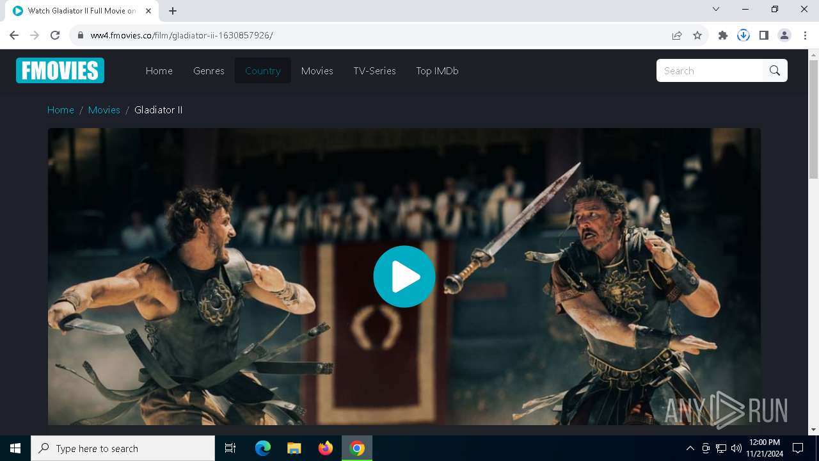Open a new browser tab
This screenshot has height=461, width=819.
pyautogui.click(x=173, y=11)
